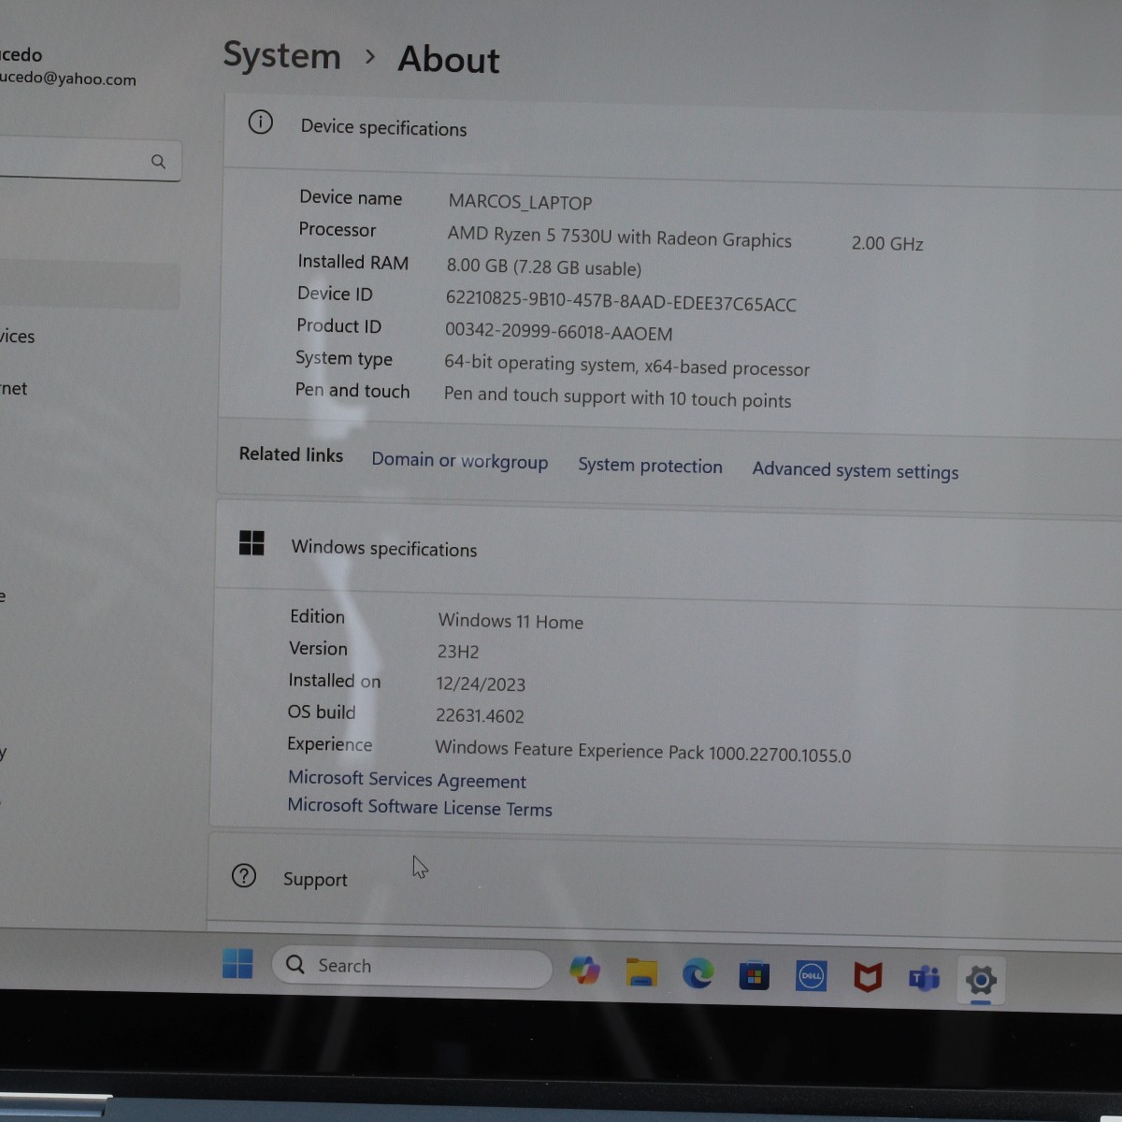Open File Explorer from the taskbar
Viewport: 1122px width, 1122px height.
pos(641,972)
